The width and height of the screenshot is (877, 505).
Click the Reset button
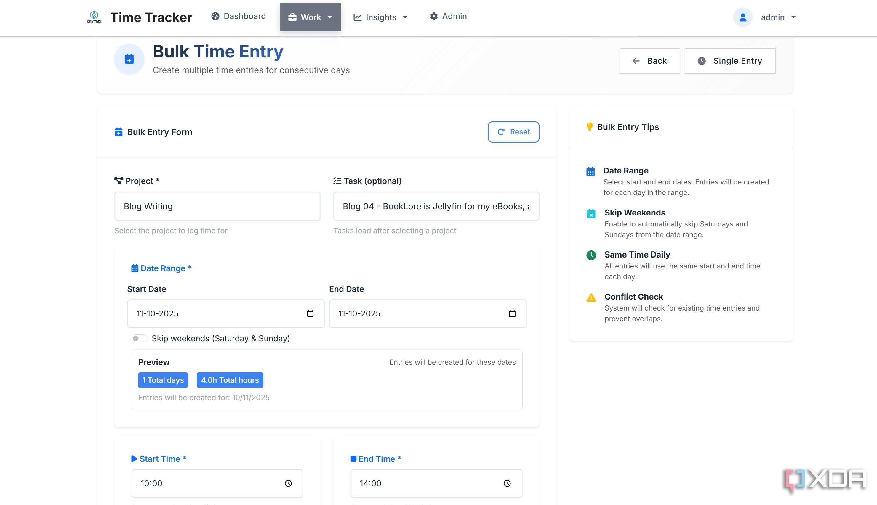(x=513, y=132)
